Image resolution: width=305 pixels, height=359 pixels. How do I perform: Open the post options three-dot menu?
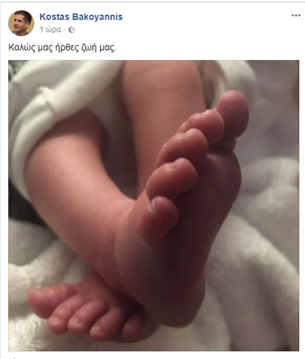(x=295, y=15)
